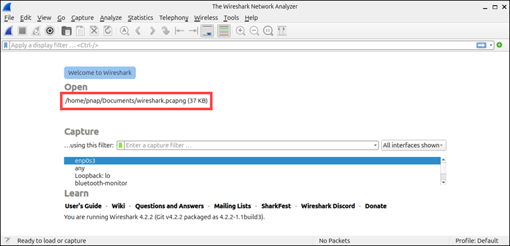Image resolution: width=510 pixels, height=246 pixels.
Task: Click the resize columns icon
Action: pos(281,31)
